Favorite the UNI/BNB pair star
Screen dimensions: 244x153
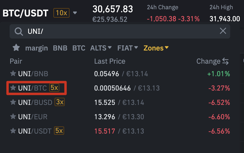coord(13,74)
